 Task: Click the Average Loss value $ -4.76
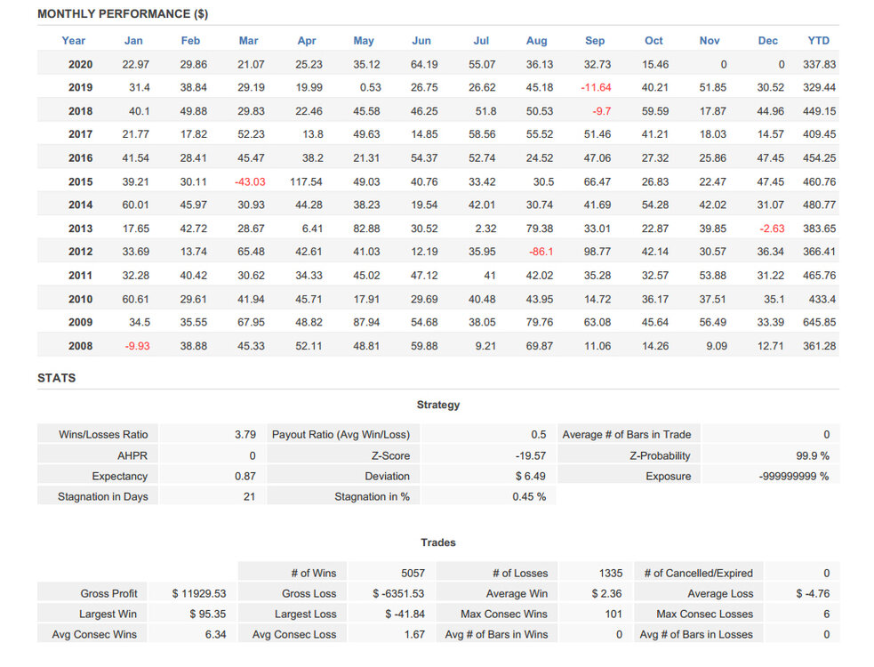[x=813, y=594]
